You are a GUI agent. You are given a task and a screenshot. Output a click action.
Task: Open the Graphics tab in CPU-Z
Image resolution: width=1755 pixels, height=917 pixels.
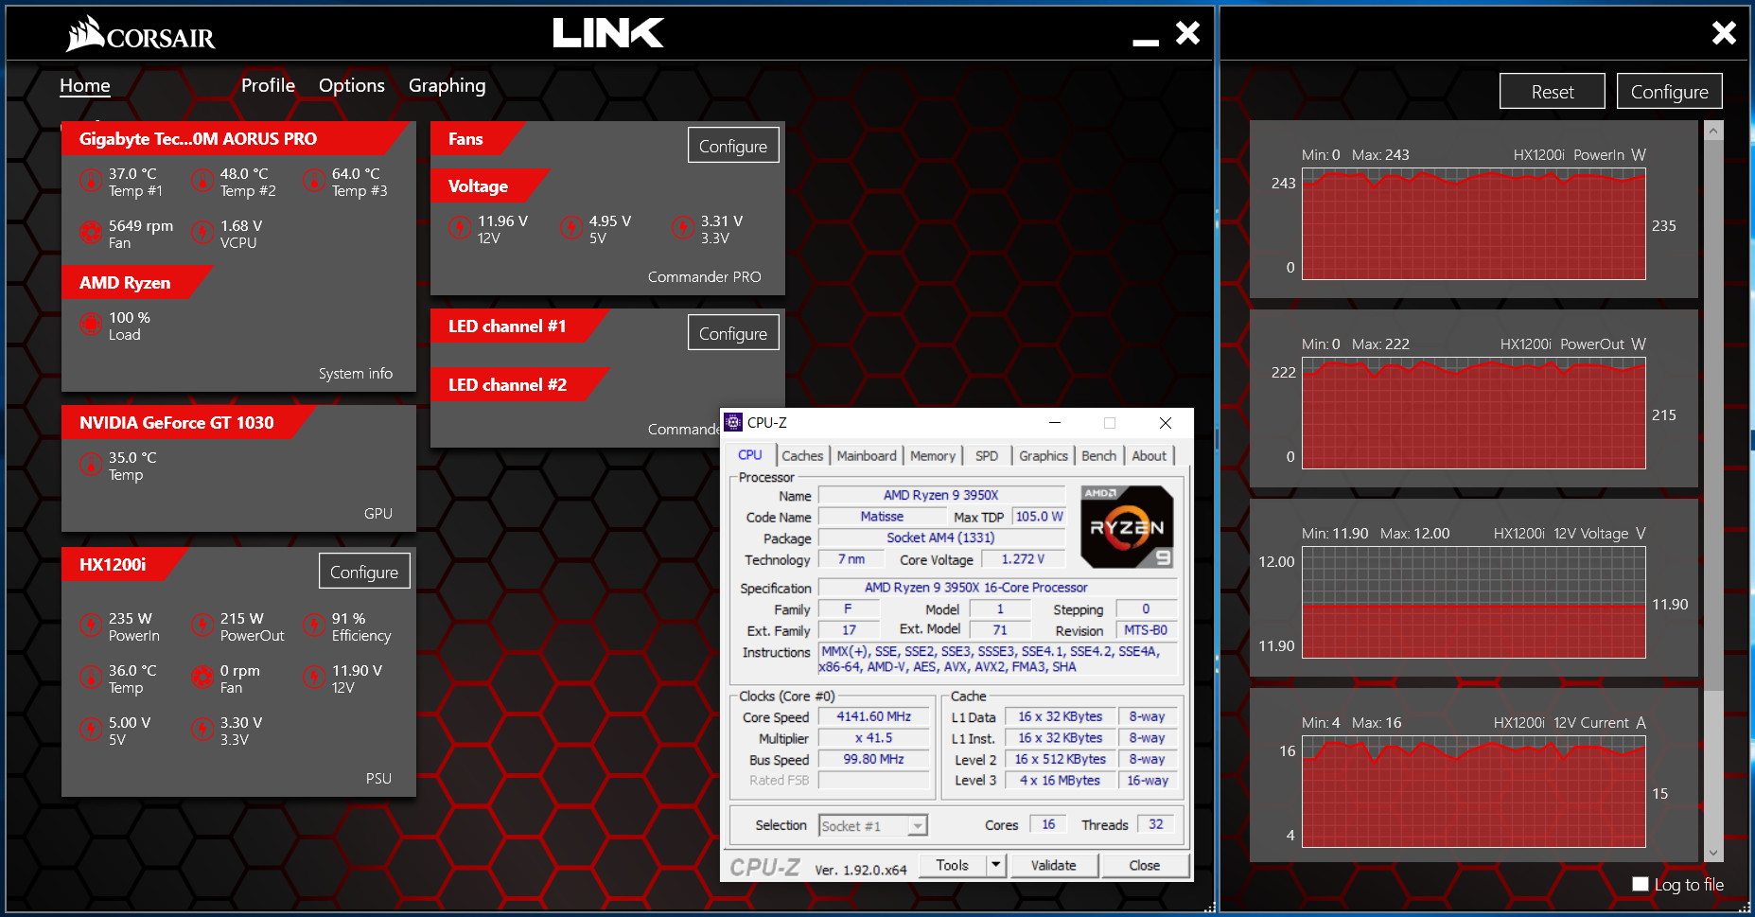1044,455
